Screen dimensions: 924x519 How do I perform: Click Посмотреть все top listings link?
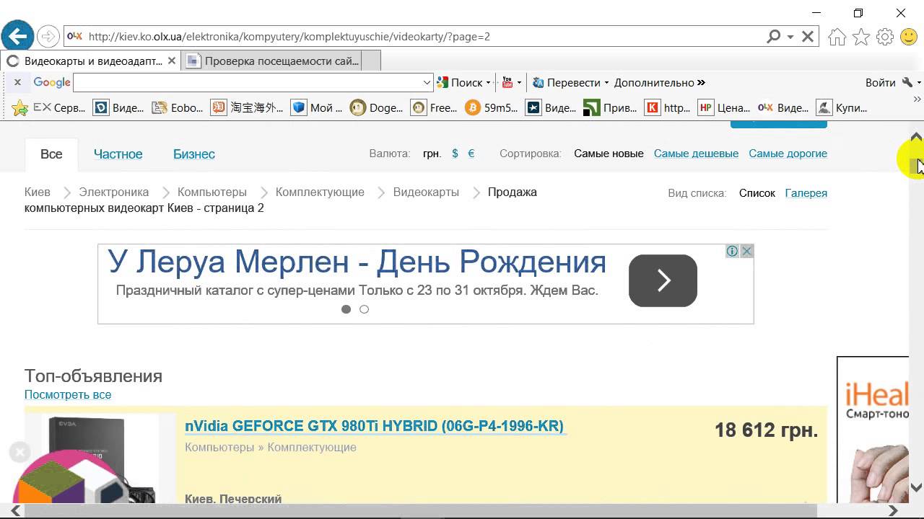pyautogui.click(x=68, y=395)
